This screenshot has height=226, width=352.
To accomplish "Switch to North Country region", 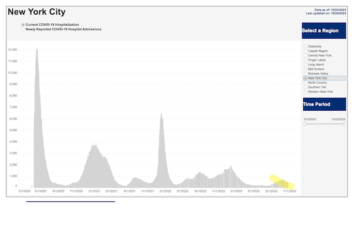I will pos(306,83).
